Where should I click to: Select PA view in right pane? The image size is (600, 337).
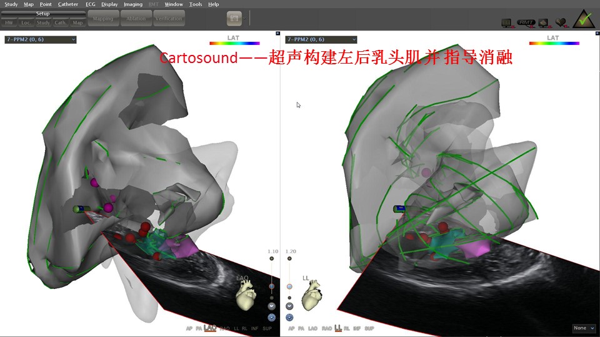coord(301,329)
